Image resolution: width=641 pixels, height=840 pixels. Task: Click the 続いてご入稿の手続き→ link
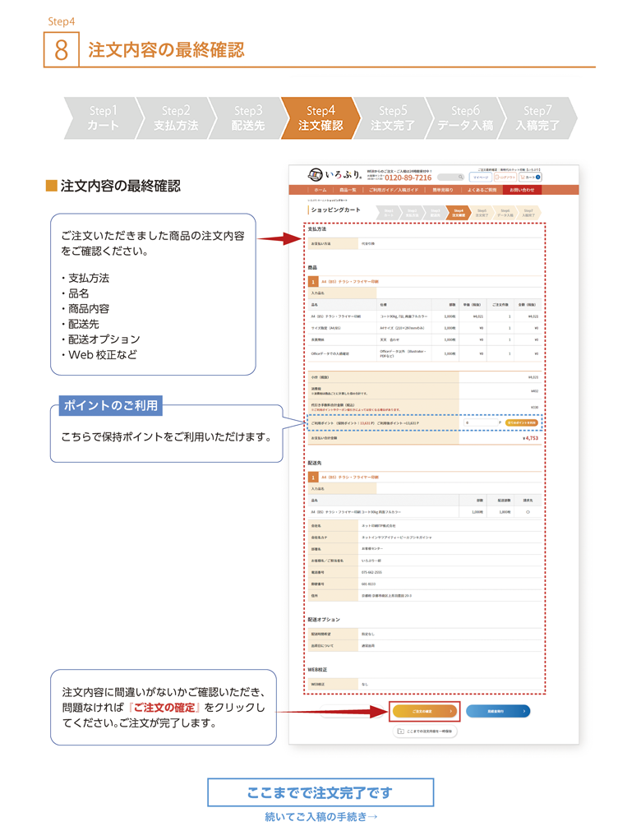click(x=321, y=816)
